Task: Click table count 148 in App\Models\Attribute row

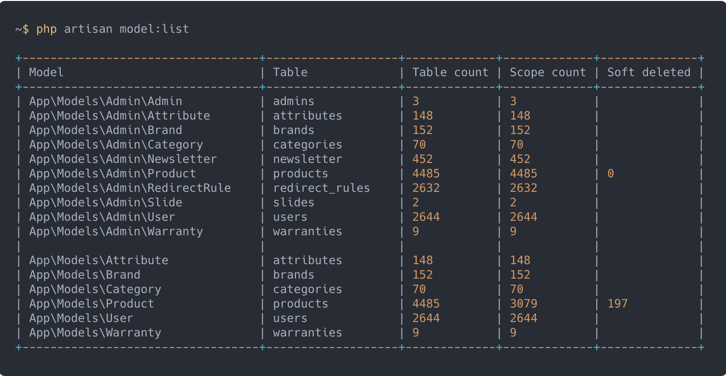Action: (x=423, y=260)
